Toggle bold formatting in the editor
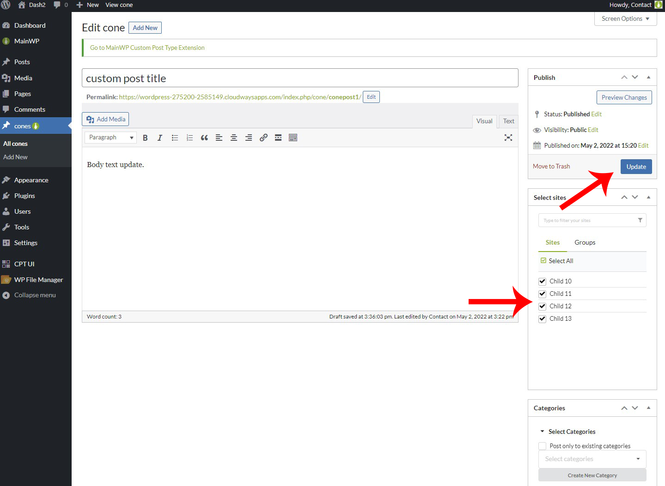 tap(145, 137)
